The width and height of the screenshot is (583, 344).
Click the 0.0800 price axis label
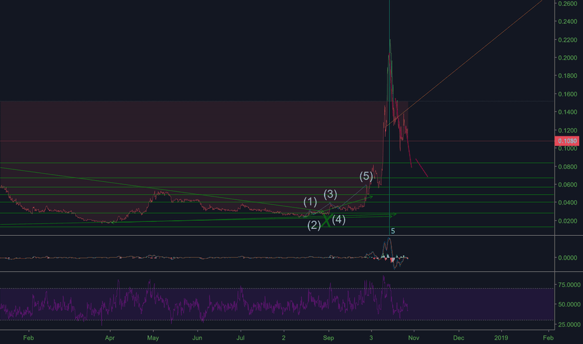click(567, 166)
